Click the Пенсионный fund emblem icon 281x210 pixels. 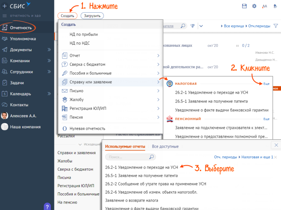click(x=170, y=119)
